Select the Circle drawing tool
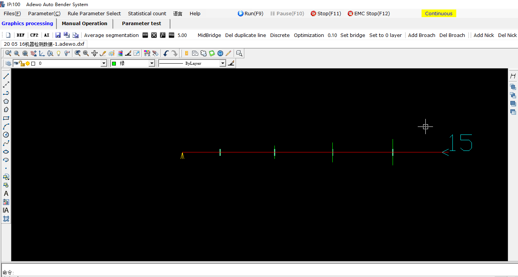The height and width of the screenshot is (277, 518). click(6, 135)
